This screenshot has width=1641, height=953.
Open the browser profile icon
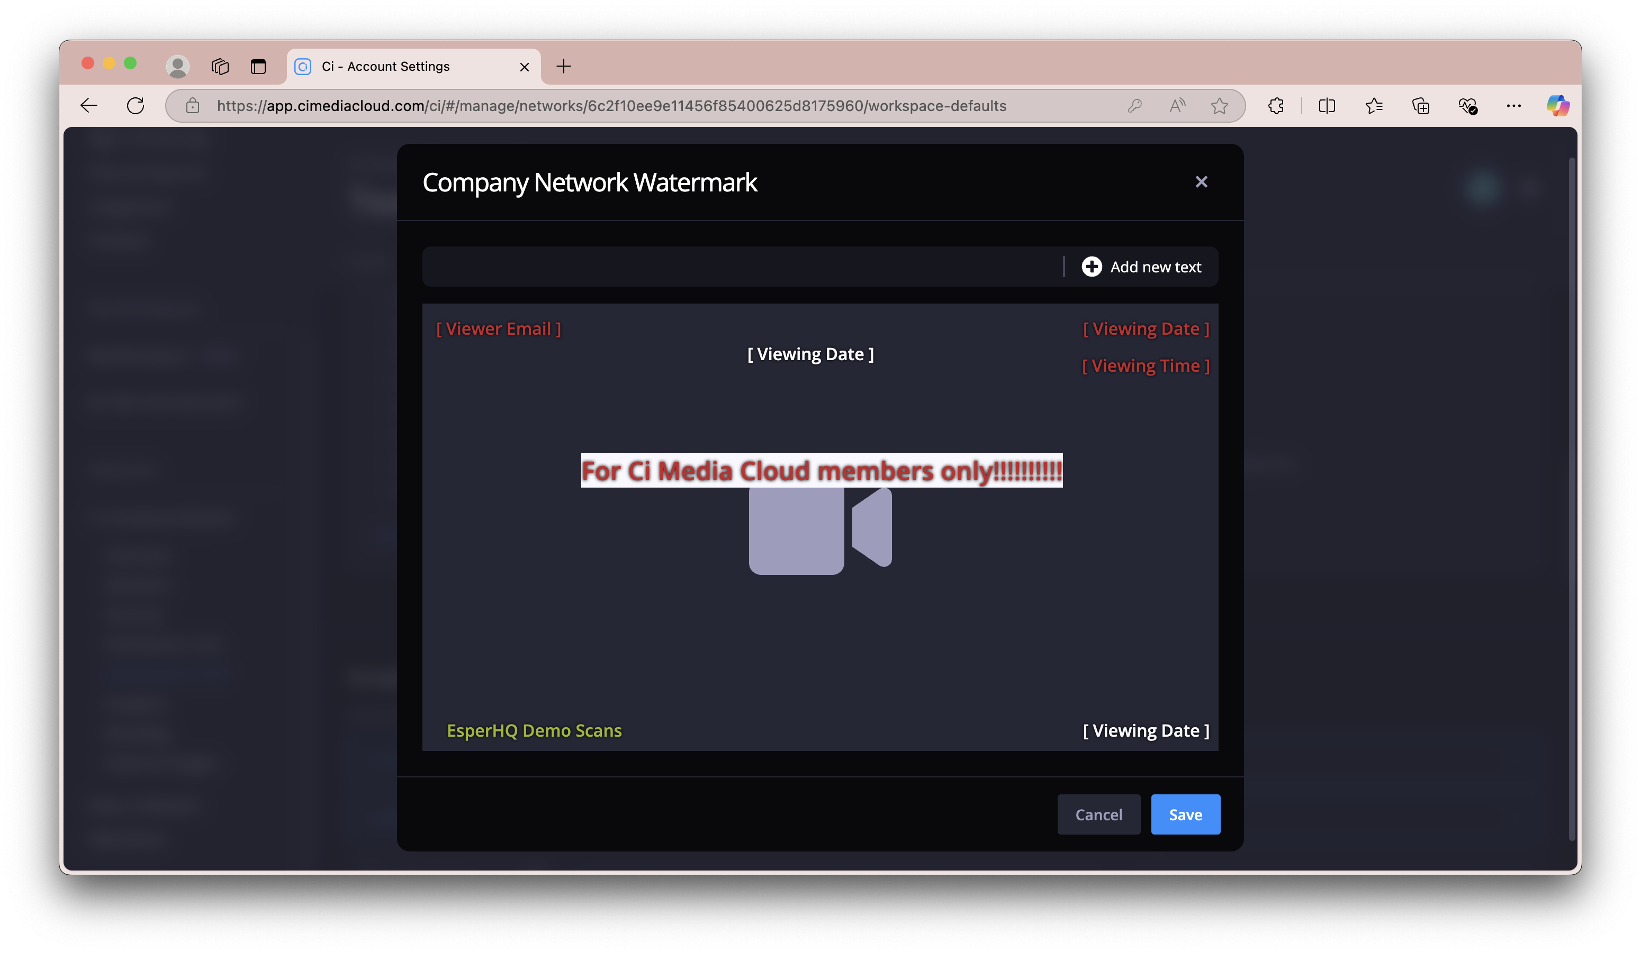click(177, 66)
